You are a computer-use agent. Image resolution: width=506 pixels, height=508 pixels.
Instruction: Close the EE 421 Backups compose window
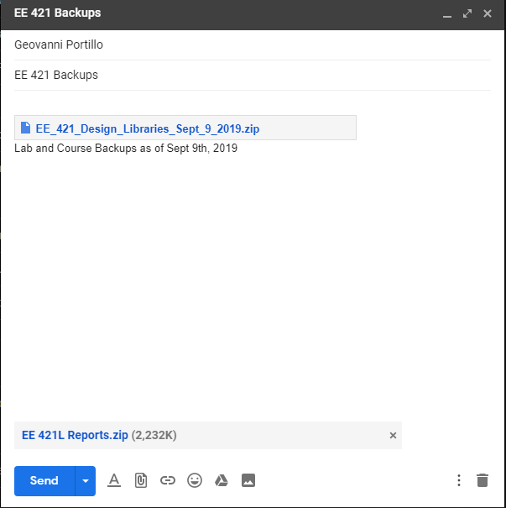(x=488, y=13)
